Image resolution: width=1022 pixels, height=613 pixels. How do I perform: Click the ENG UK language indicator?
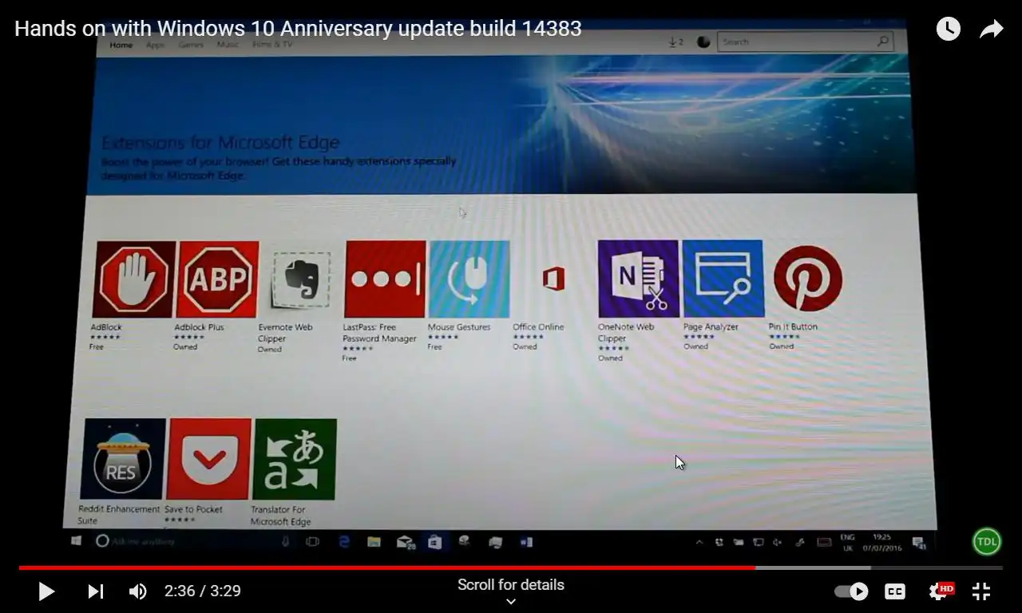click(847, 543)
